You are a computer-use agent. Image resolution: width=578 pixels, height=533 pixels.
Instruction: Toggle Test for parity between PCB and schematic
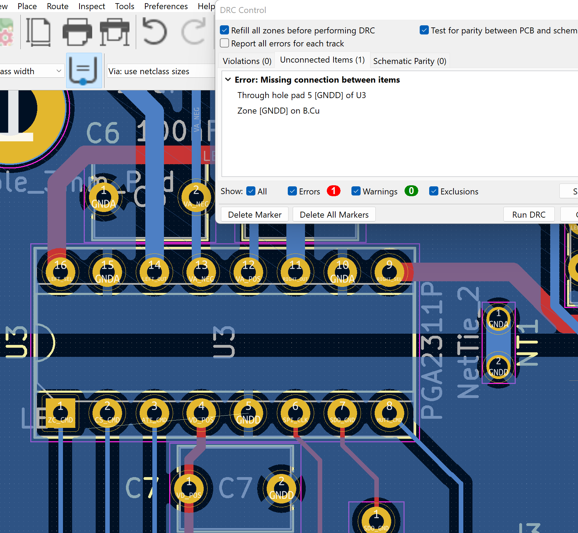pyautogui.click(x=424, y=30)
